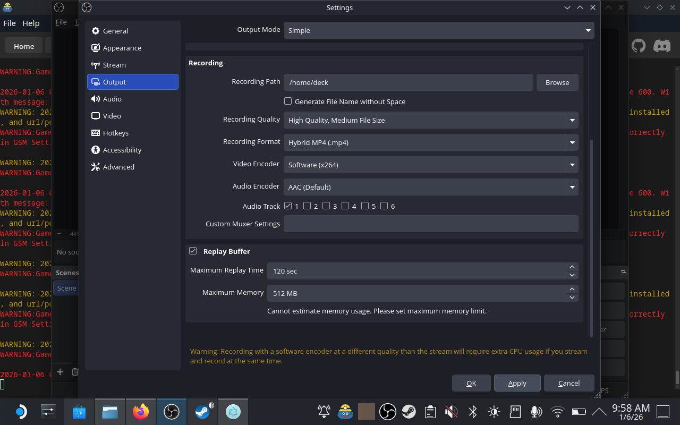Select the Stream settings category
The image size is (680, 425).
coord(114,65)
